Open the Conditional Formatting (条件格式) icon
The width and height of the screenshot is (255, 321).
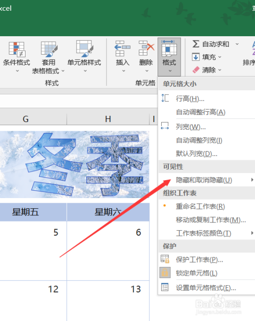17,50
